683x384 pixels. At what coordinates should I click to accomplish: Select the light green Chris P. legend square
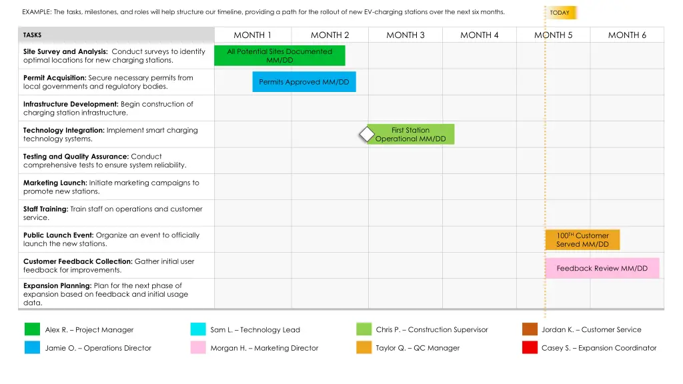(x=364, y=329)
